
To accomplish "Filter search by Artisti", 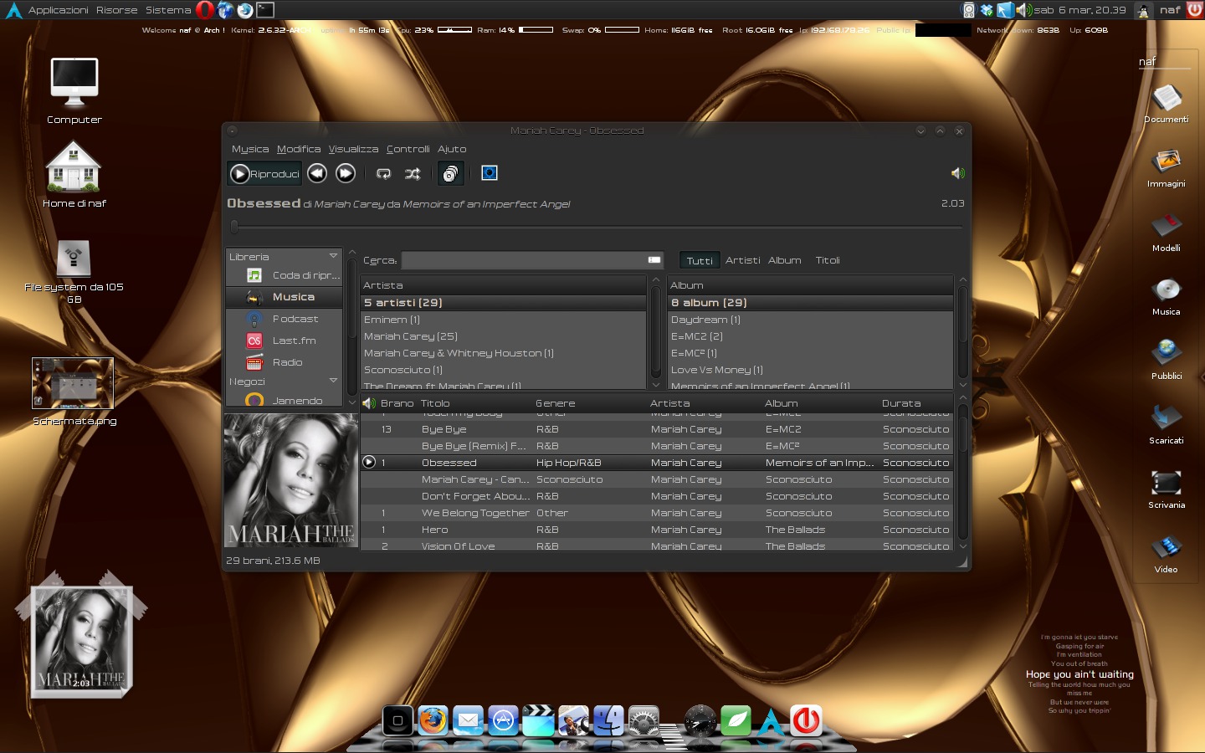I will (x=743, y=260).
